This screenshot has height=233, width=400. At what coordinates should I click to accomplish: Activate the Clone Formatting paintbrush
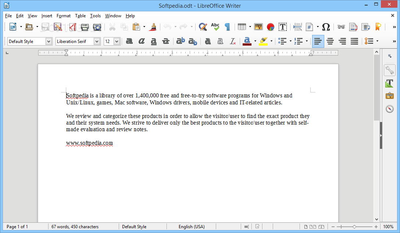coord(153,27)
